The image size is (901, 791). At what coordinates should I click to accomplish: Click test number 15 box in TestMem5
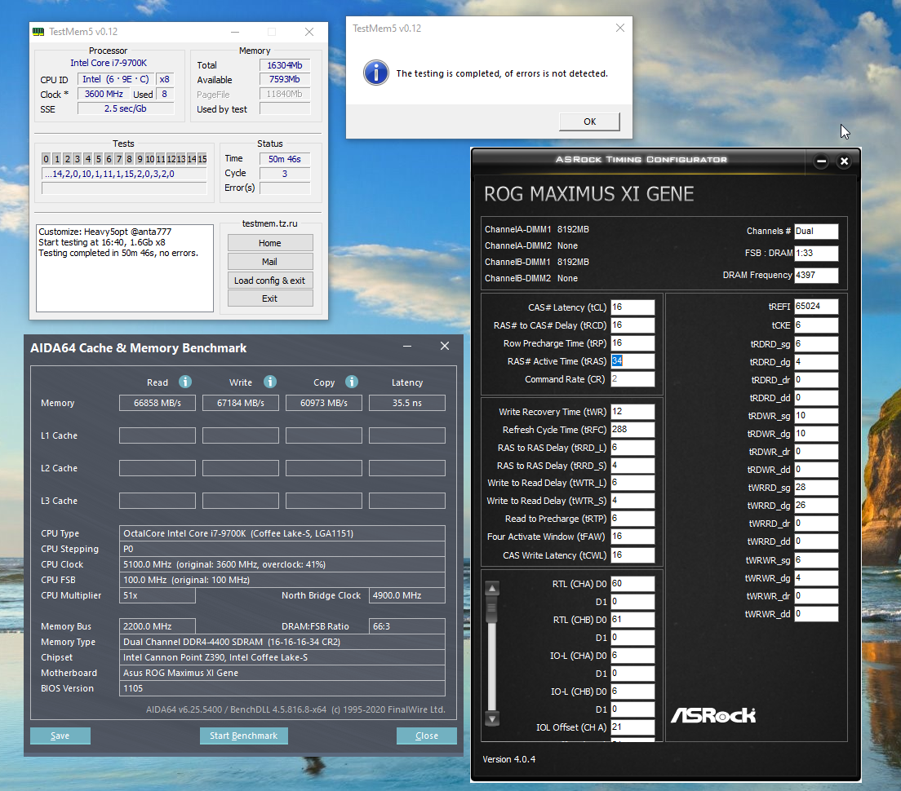coord(202,159)
